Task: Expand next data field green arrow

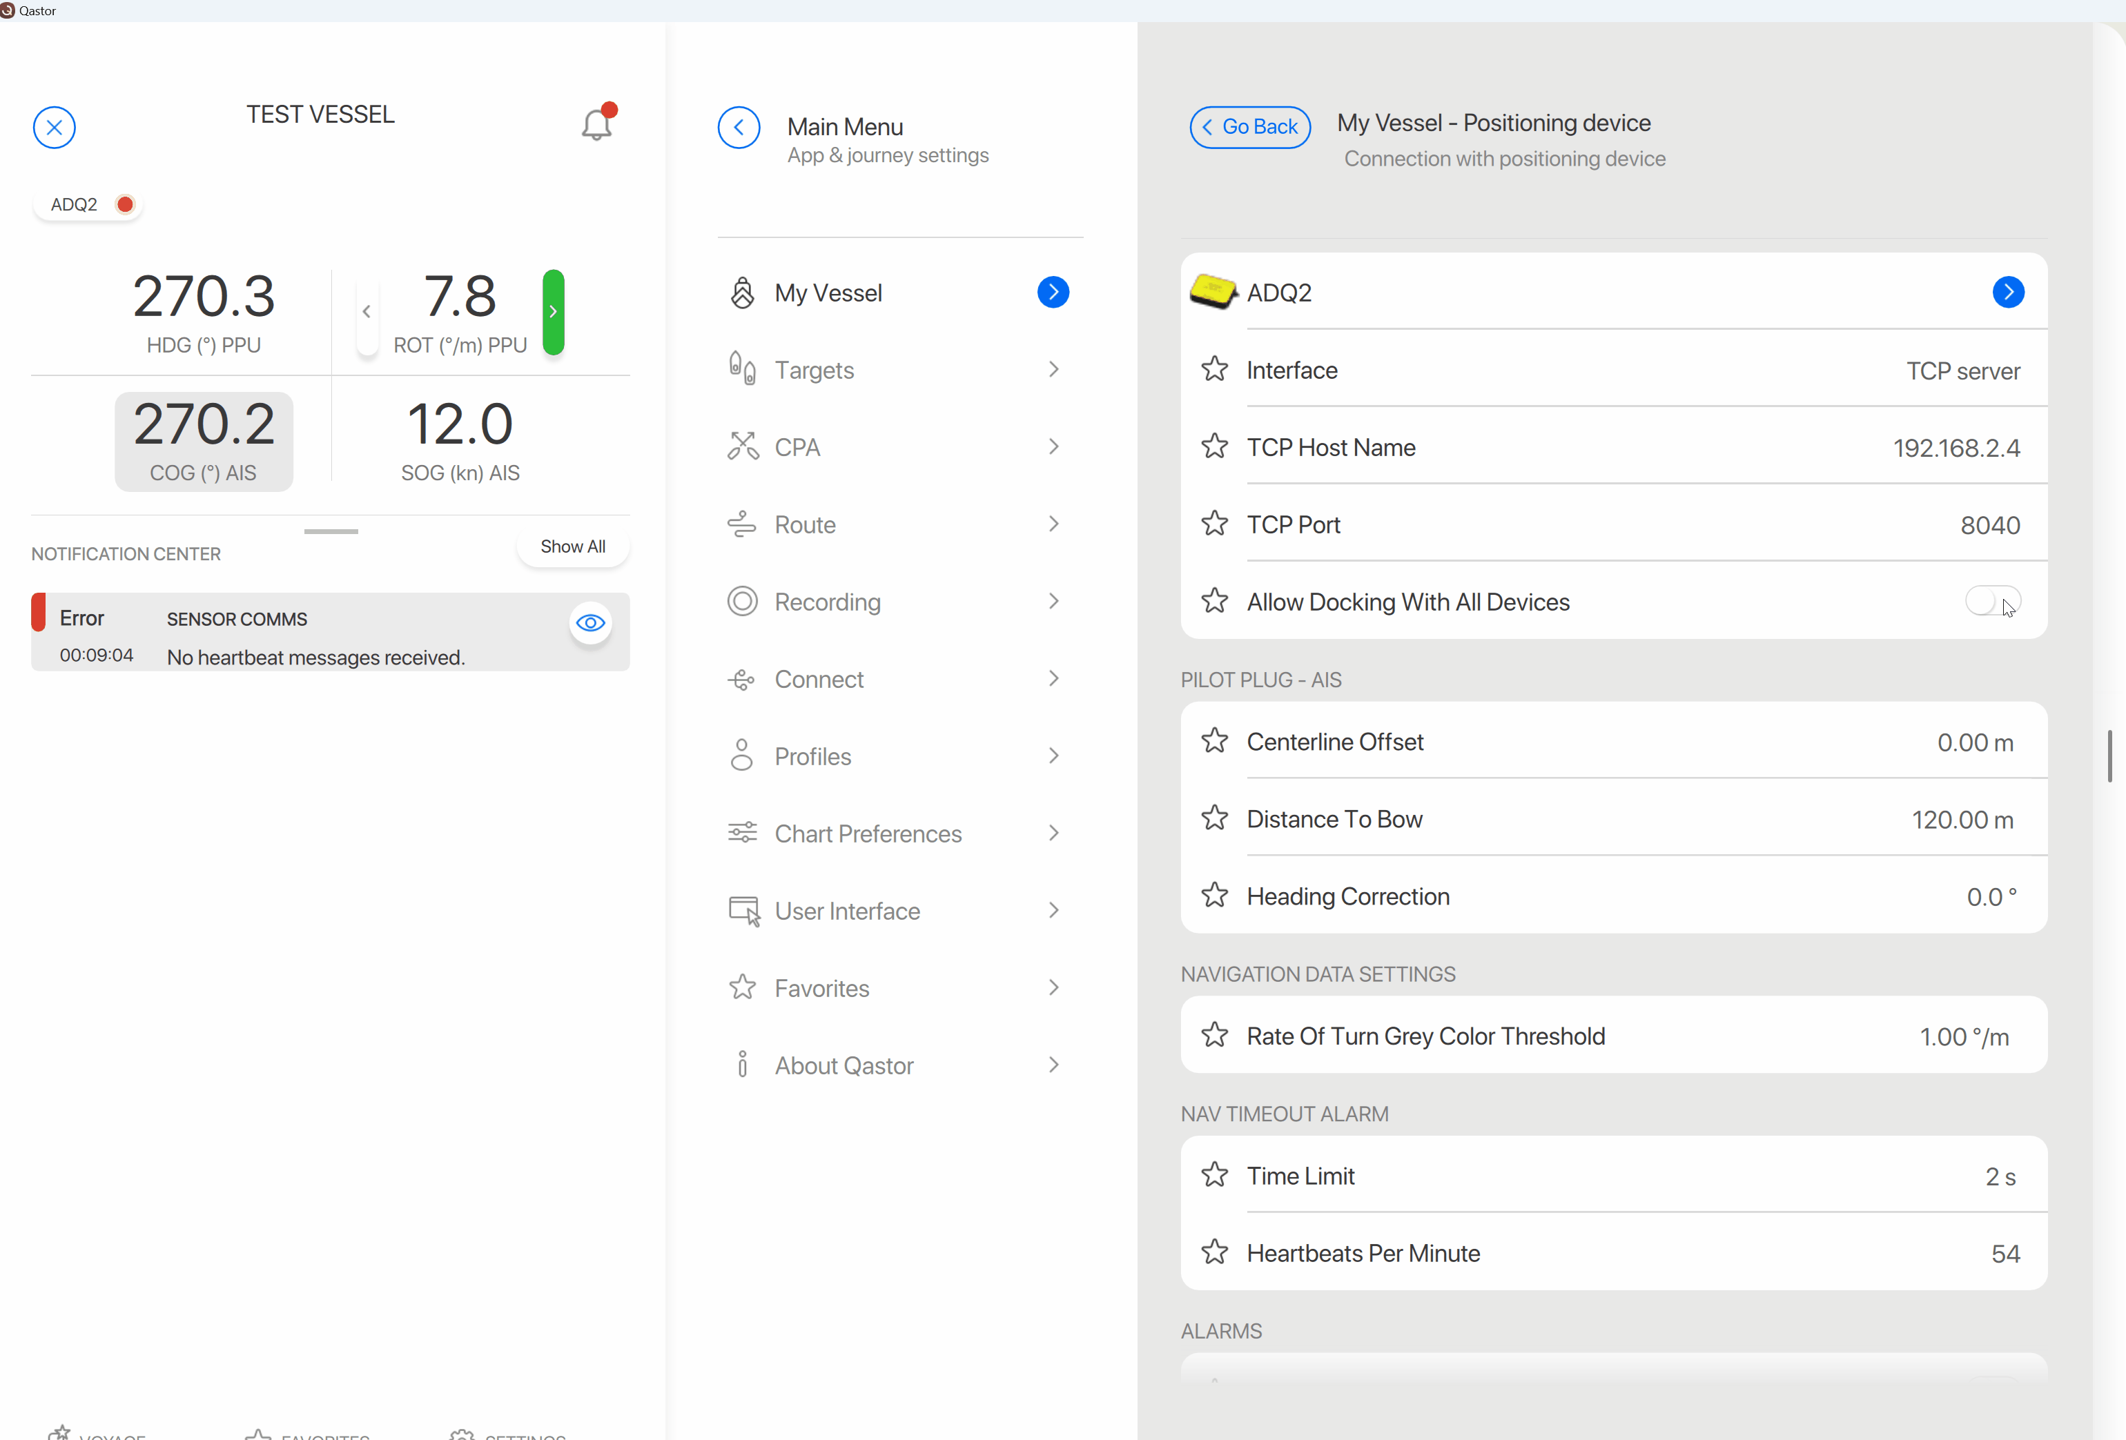Action: point(554,312)
